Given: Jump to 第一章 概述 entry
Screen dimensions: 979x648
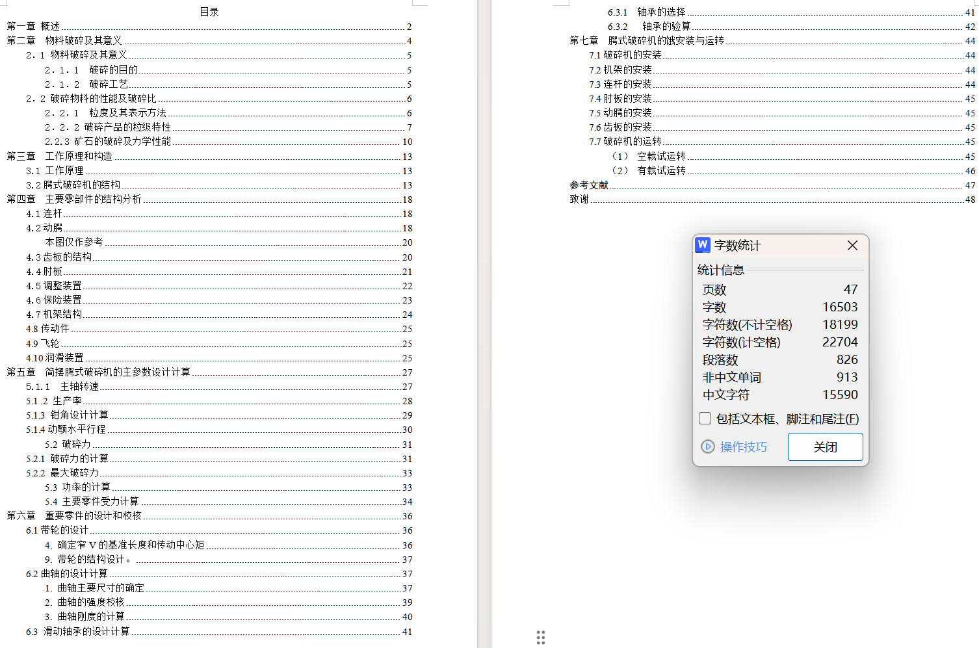Looking at the screenshot, I should tap(209, 26).
